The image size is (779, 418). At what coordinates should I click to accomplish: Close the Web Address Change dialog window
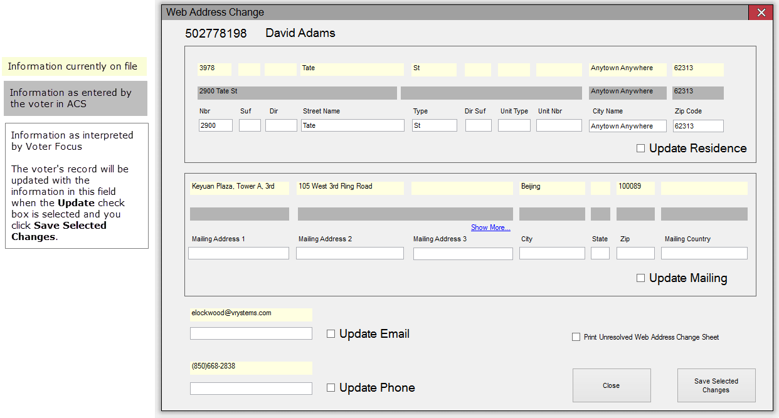(x=761, y=13)
